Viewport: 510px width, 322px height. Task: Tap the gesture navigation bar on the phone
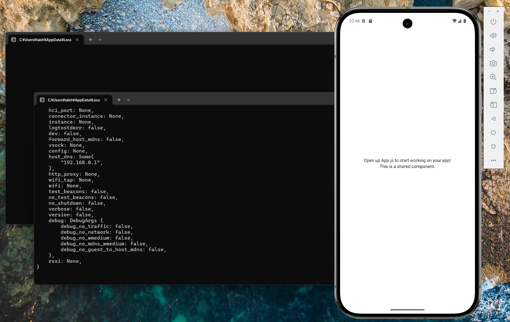(407, 310)
